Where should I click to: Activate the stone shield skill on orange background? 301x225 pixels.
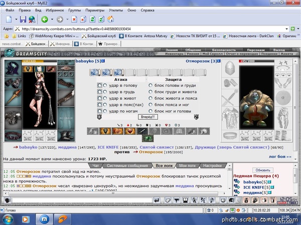[105, 131]
